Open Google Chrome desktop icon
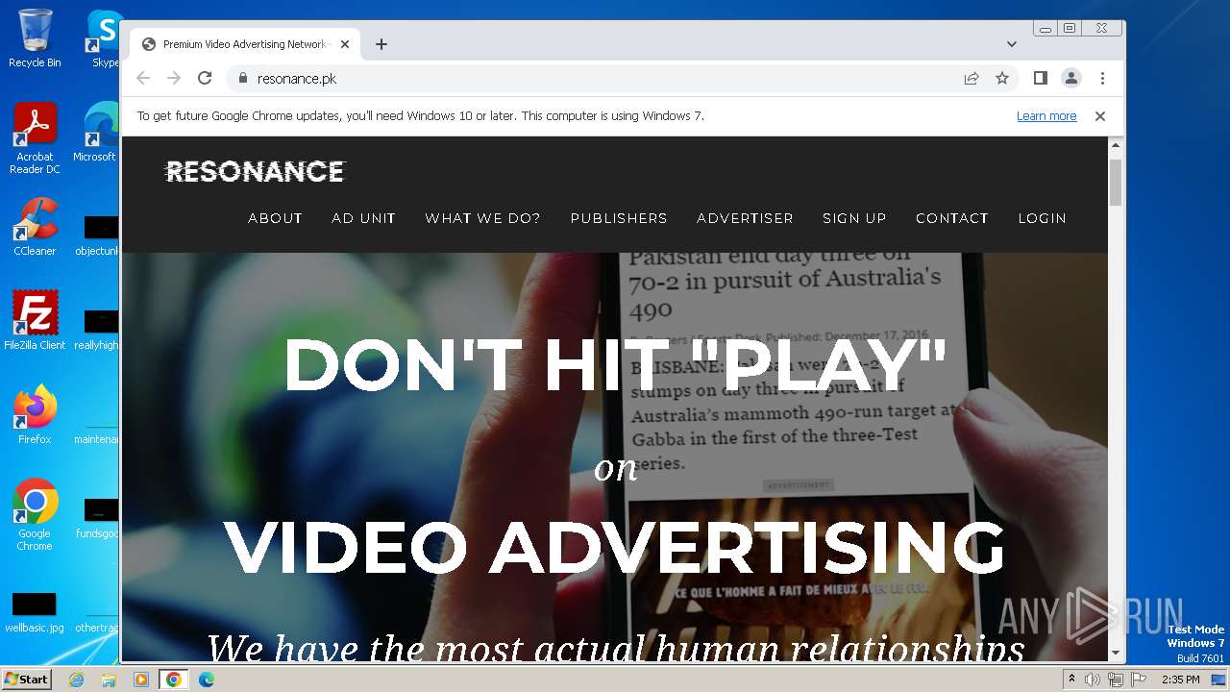This screenshot has height=692, width=1230. [35, 514]
